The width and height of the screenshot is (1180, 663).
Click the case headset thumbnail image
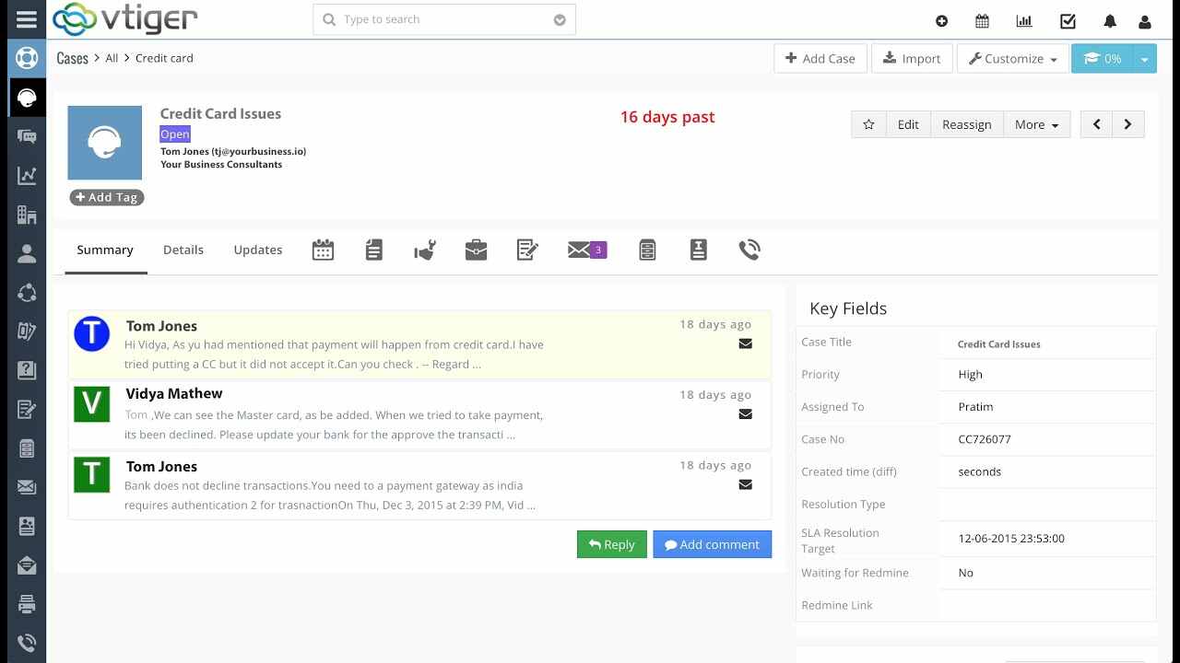point(105,143)
